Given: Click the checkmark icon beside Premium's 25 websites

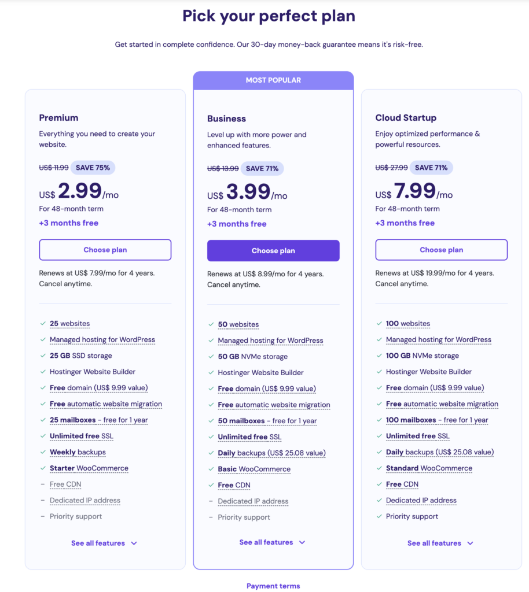Looking at the screenshot, I should click(x=43, y=324).
